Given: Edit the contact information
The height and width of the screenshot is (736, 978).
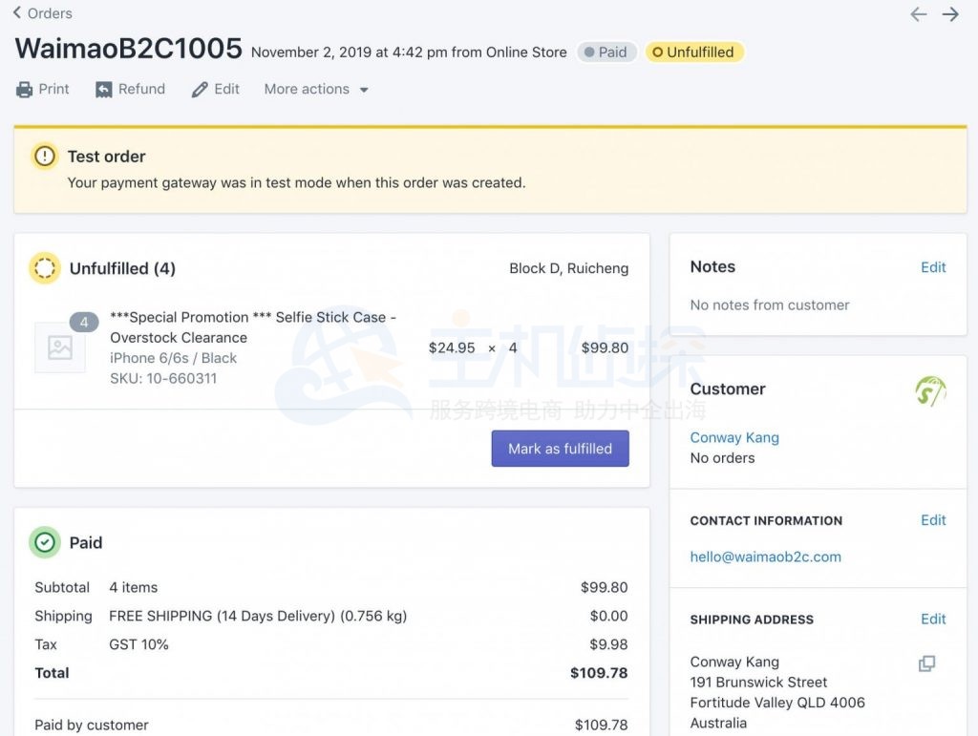Looking at the screenshot, I should pyautogui.click(x=933, y=520).
